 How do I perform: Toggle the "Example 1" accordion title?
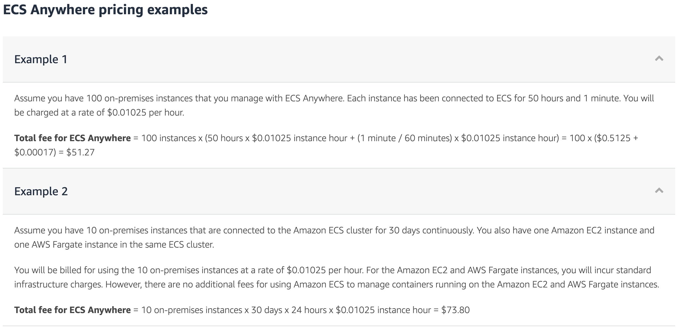click(x=41, y=59)
